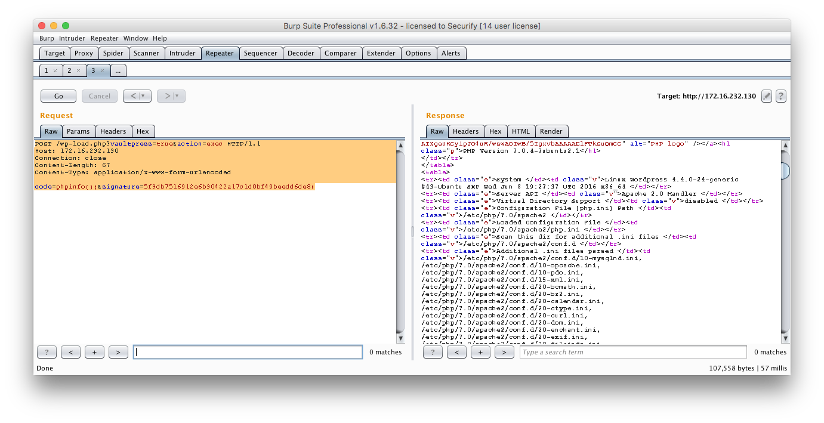The width and height of the screenshot is (824, 423).
Task: Show the Raw view of the Response
Action: 437,131
